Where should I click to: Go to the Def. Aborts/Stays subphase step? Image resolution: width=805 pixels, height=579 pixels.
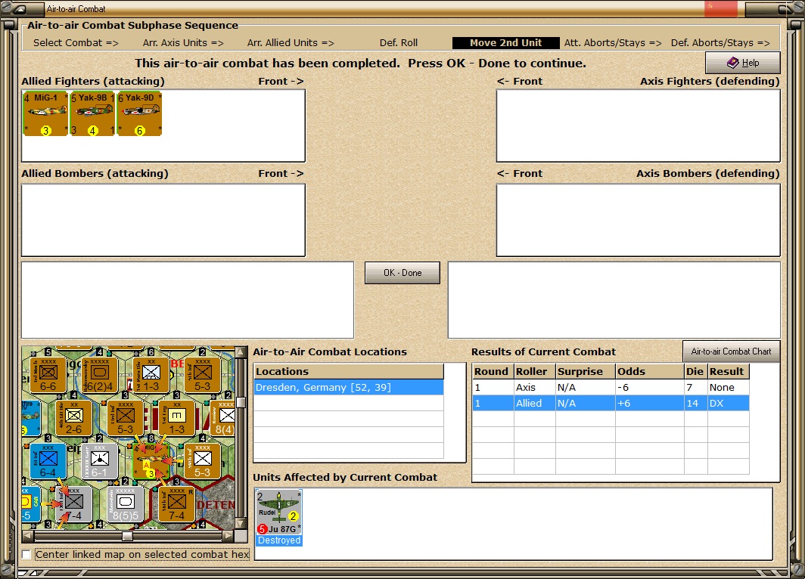tap(720, 43)
